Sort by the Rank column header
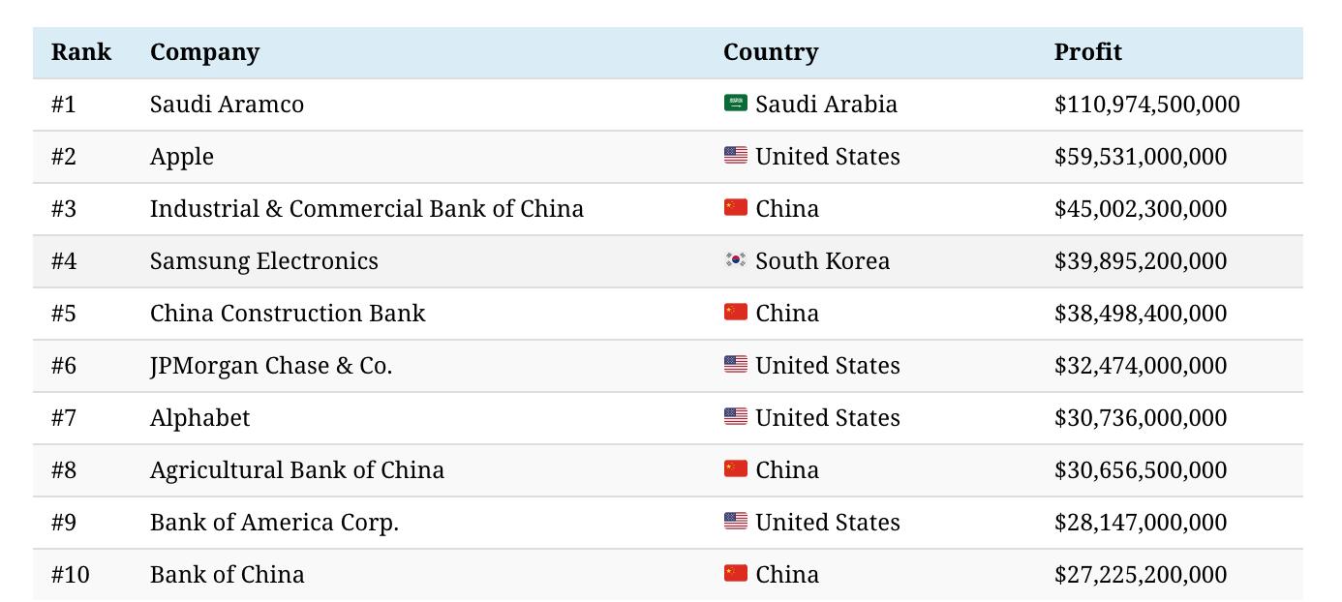Screen dimensions: 1342x602 coord(81,52)
